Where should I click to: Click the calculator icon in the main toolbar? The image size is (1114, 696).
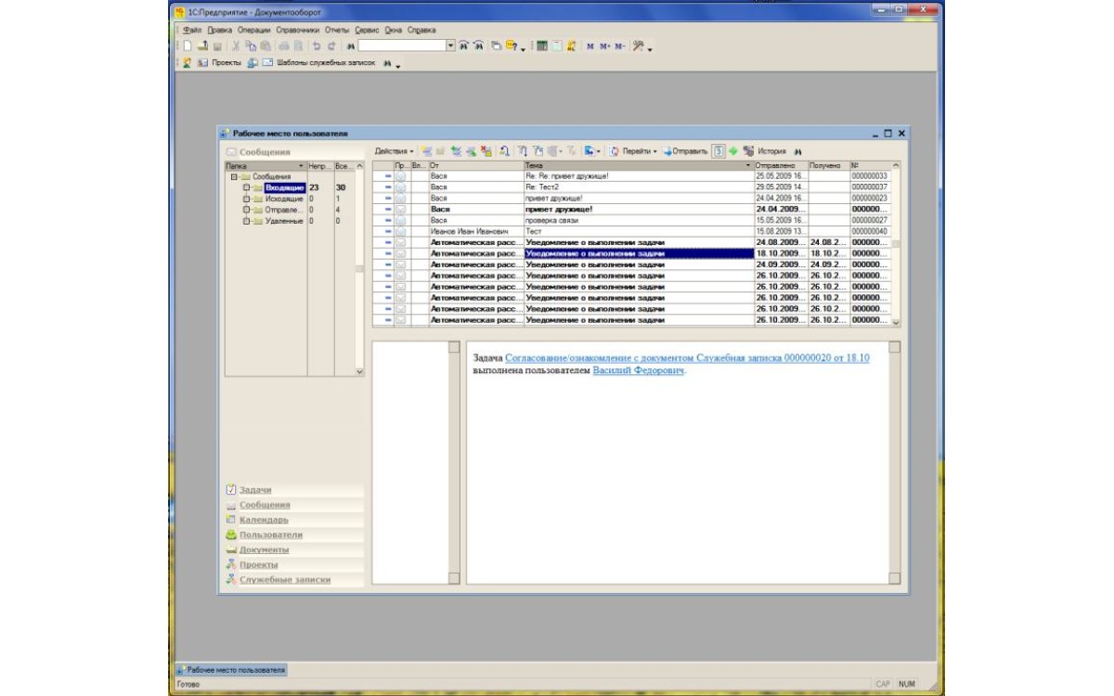point(542,45)
